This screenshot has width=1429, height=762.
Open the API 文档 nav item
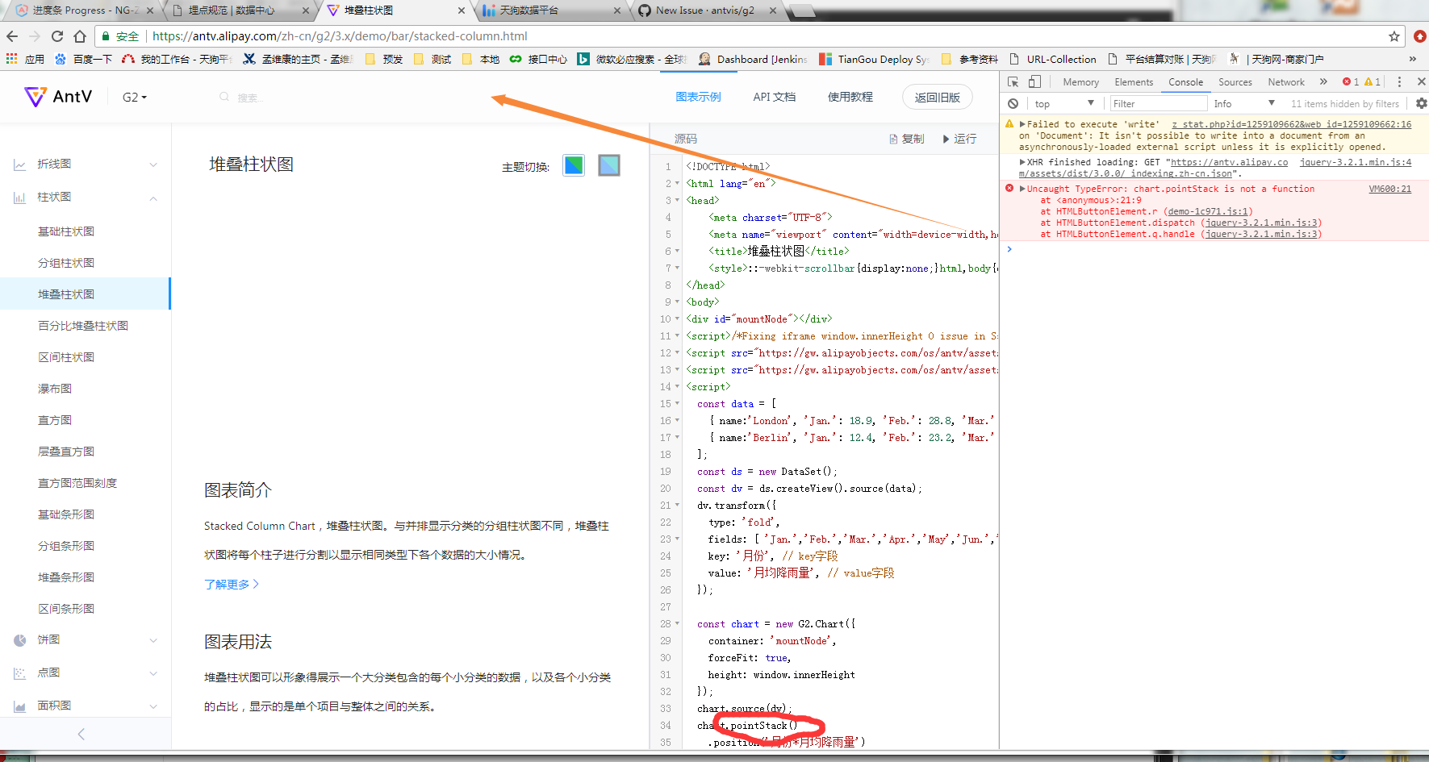pos(775,97)
